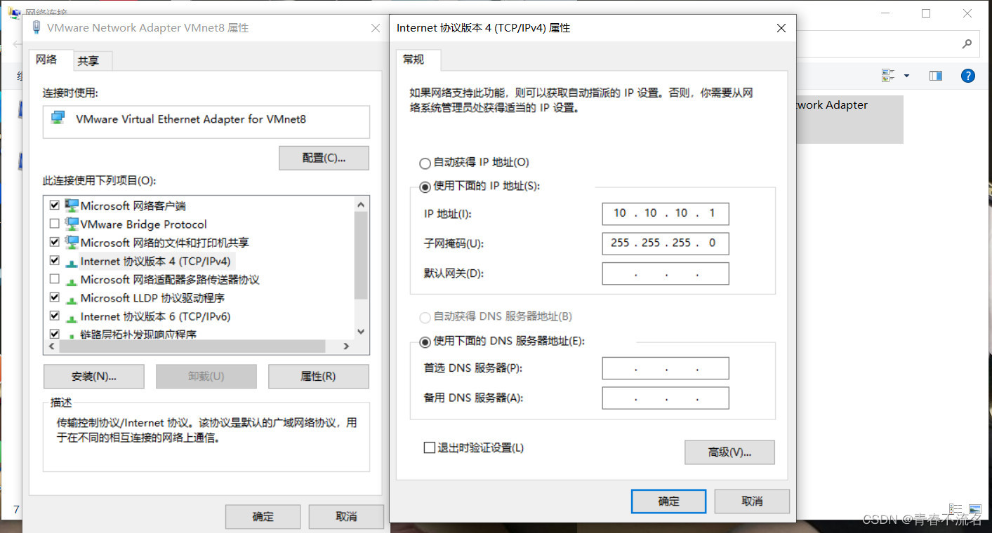Click the list's horizontal scroll left arrow
992x533 pixels.
click(x=52, y=346)
